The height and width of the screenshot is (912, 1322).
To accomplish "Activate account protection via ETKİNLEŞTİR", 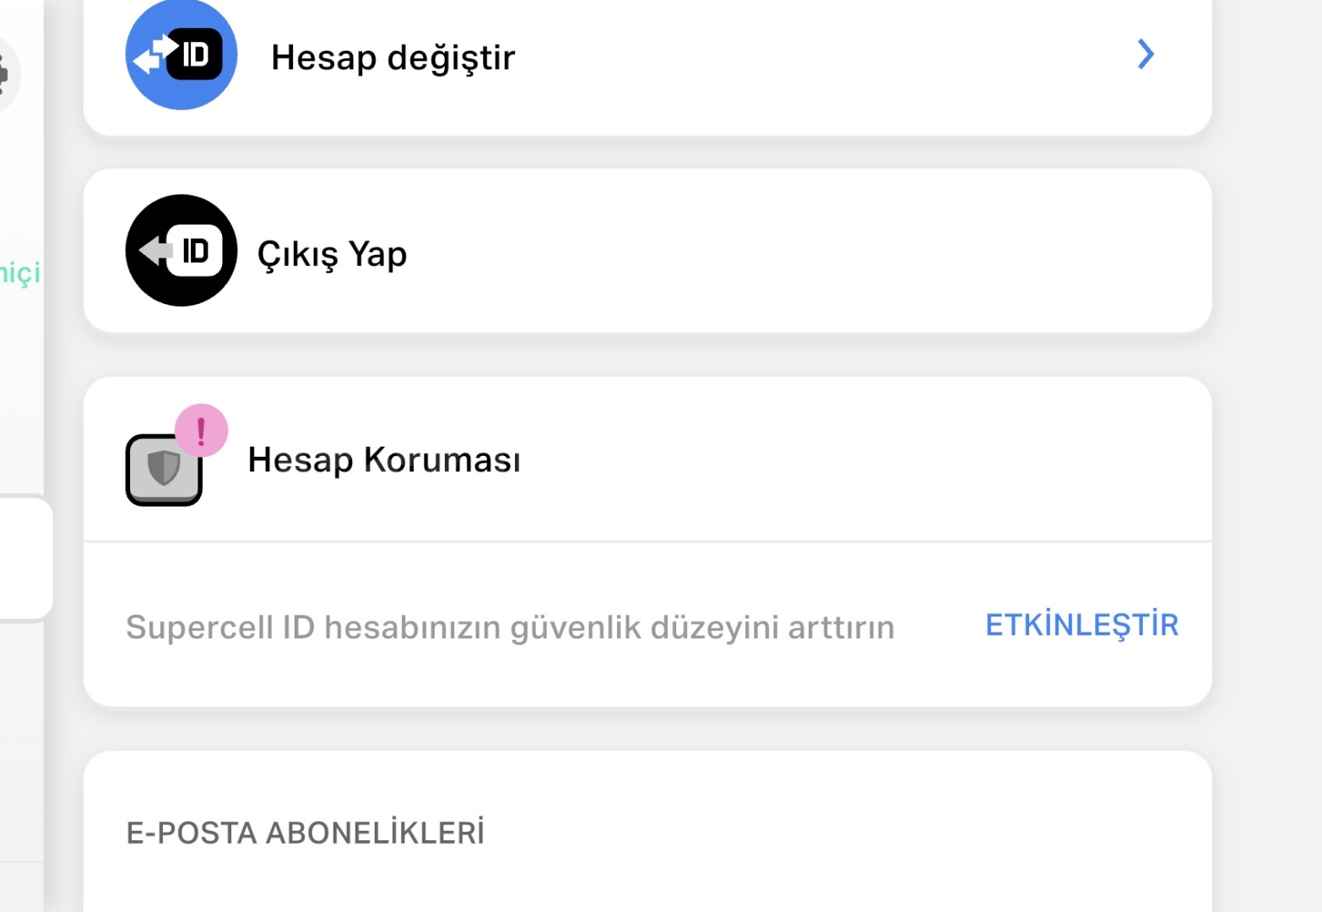I will click(1081, 625).
